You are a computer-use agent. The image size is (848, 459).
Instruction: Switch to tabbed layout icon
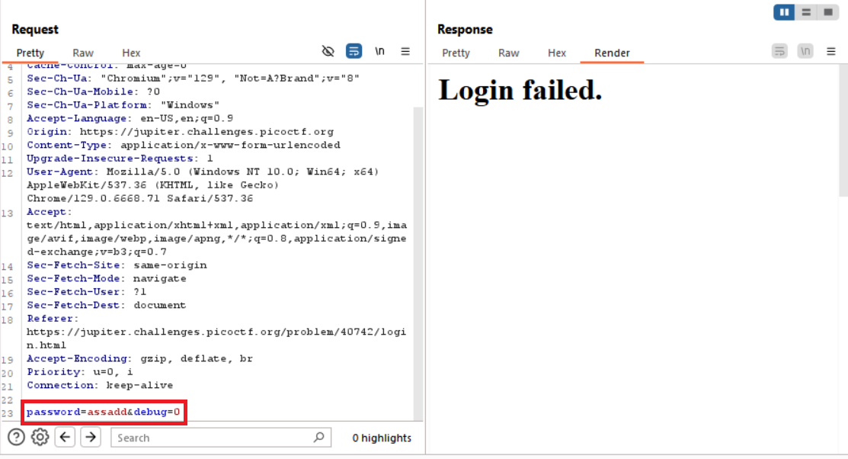point(827,12)
